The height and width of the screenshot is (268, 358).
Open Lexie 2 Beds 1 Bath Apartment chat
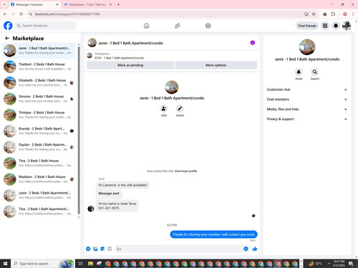click(39, 195)
